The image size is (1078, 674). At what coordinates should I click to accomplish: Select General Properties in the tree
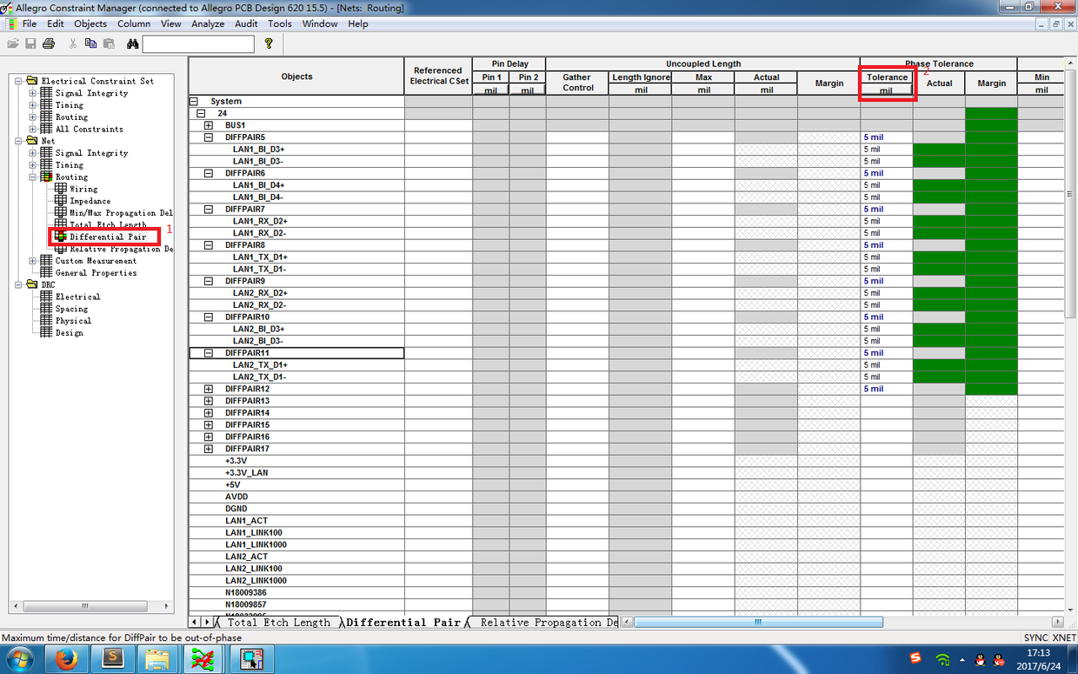96,273
